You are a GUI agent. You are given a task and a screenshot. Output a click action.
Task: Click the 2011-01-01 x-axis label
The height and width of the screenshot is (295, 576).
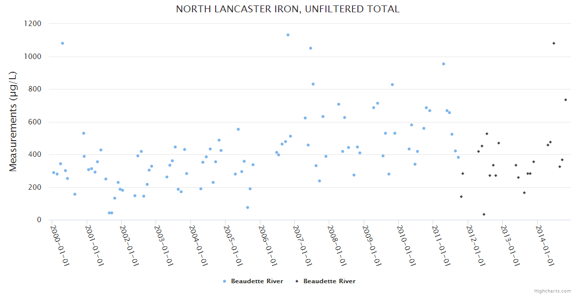pyautogui.click(x=441, y=245)
